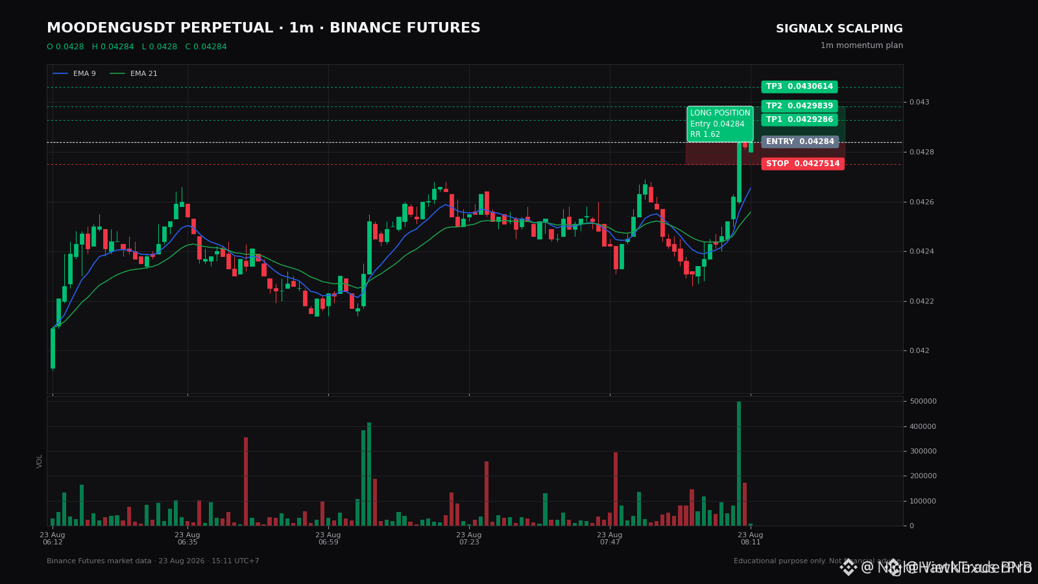1038x584 pixels.
Task: Click the ENTRY 0.04284 price label
Action: coord(800,142)
